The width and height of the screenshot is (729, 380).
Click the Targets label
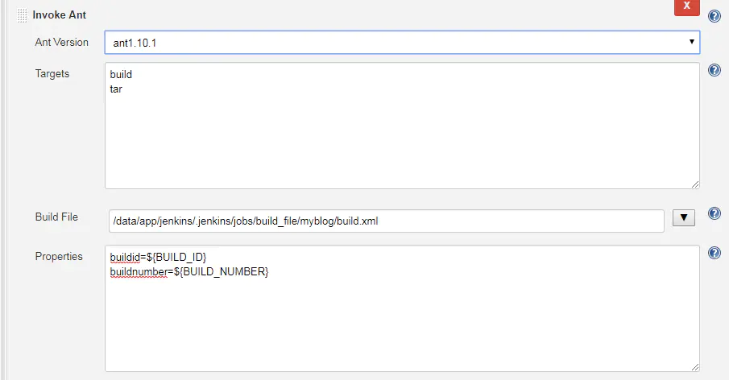tap(52, 74)
